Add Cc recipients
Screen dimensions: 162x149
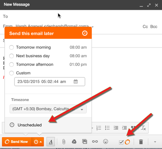(145, 27)
